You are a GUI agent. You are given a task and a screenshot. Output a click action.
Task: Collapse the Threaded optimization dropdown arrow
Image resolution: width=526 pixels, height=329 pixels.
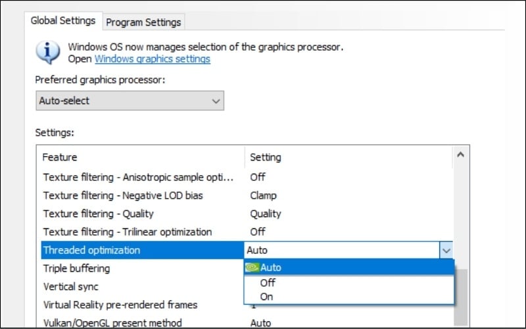click(446, 250)
